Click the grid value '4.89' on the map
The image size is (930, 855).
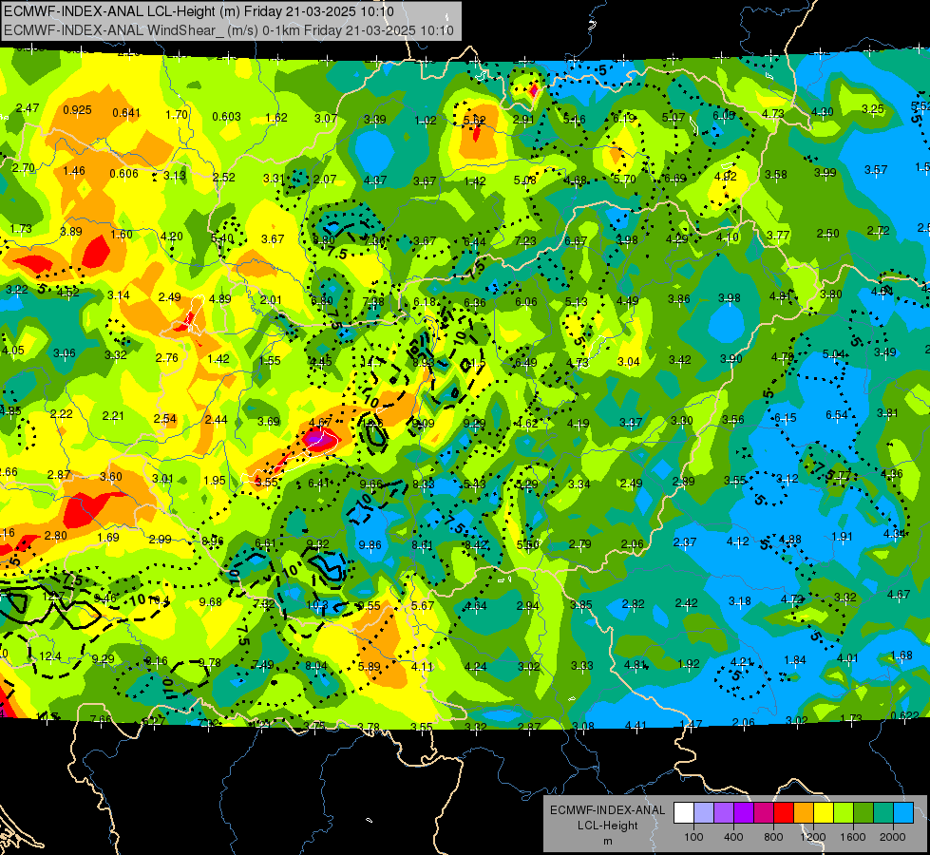coord(220,298)
